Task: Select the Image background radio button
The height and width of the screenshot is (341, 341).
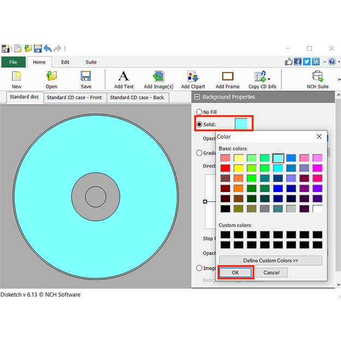Action: pos(199,268)
